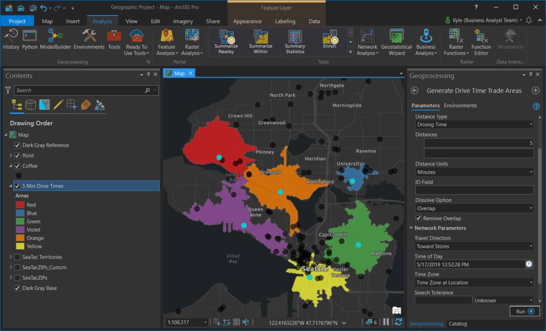Run the geoprocessing tool
This screenshot has width=546, height=331.
pos(525,312)
